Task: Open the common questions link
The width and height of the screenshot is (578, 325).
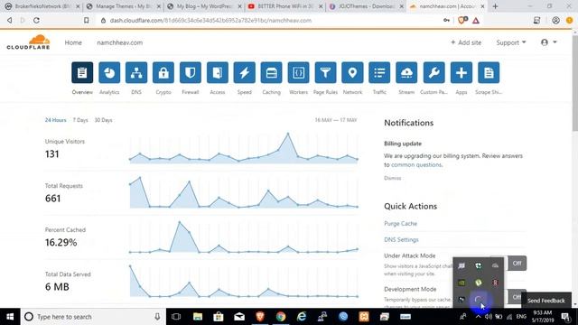Action: click(x=416, y=164)
